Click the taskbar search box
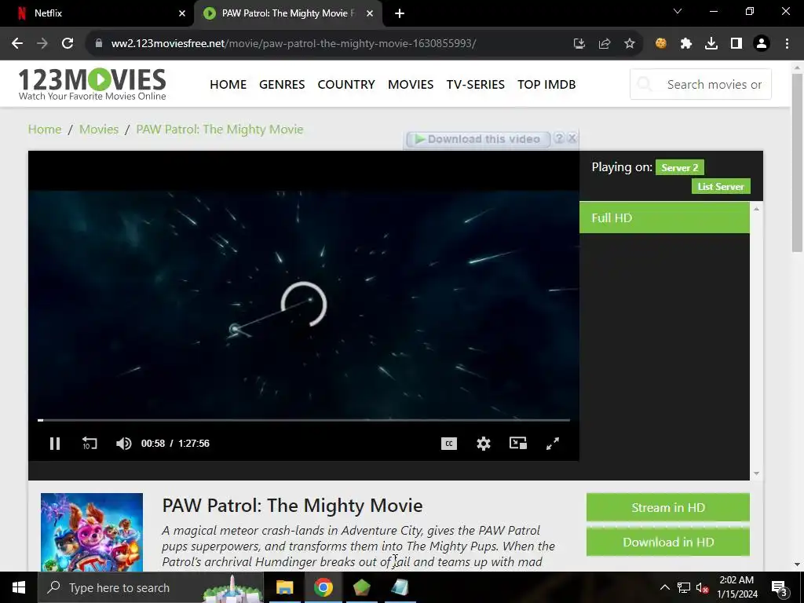 pos(150,587)
